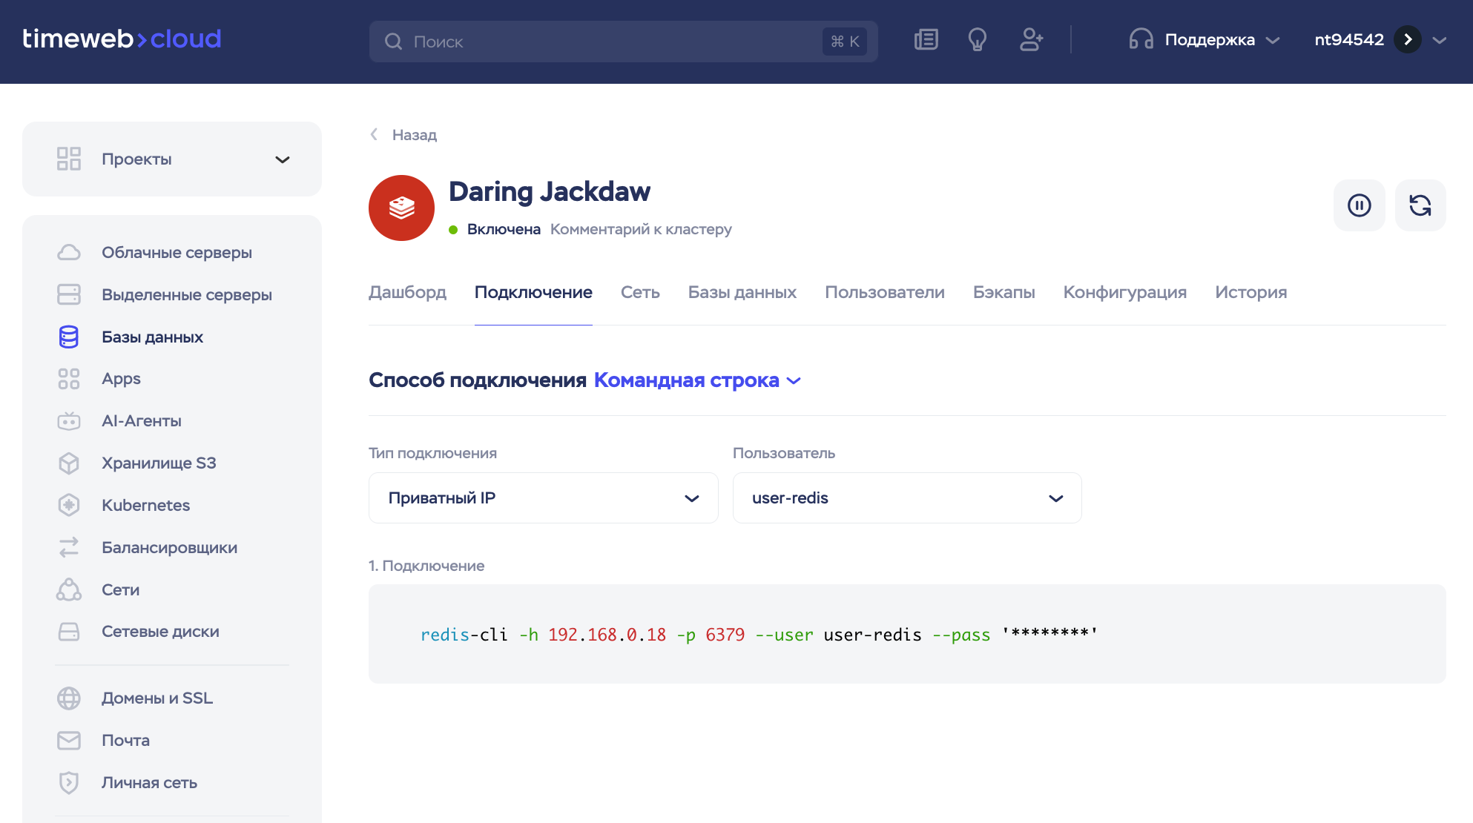The image size is (1473, 823).
Task: Open the Поддержка dropdown menu
Action: [x=1205, y=39]
